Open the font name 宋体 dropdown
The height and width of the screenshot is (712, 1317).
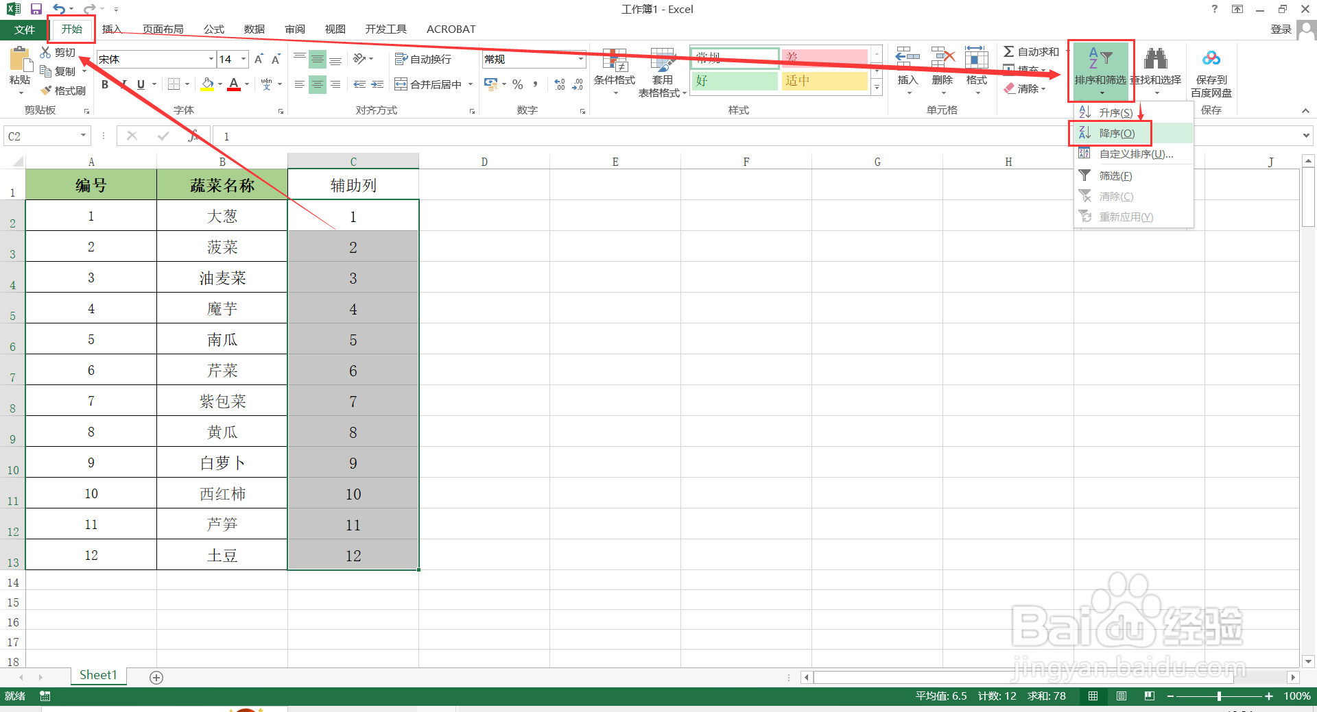(x=211, y=59)
